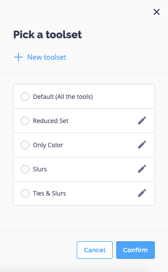Edit the Reduced Set toolset pencil icon

[x=142, y=120]
